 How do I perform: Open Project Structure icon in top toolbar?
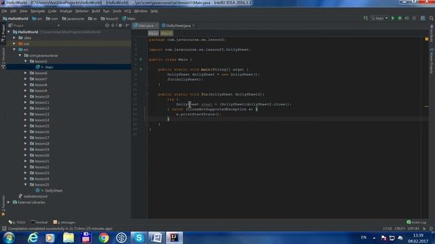pos(423,18)
